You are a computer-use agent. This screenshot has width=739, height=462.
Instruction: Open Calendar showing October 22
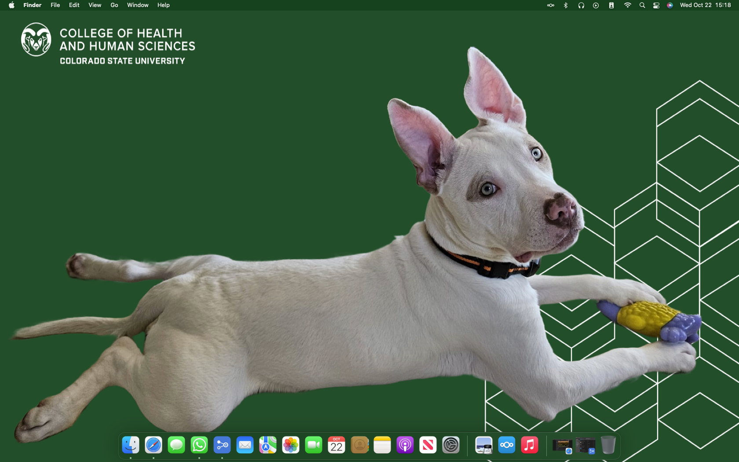coord(337,445)
